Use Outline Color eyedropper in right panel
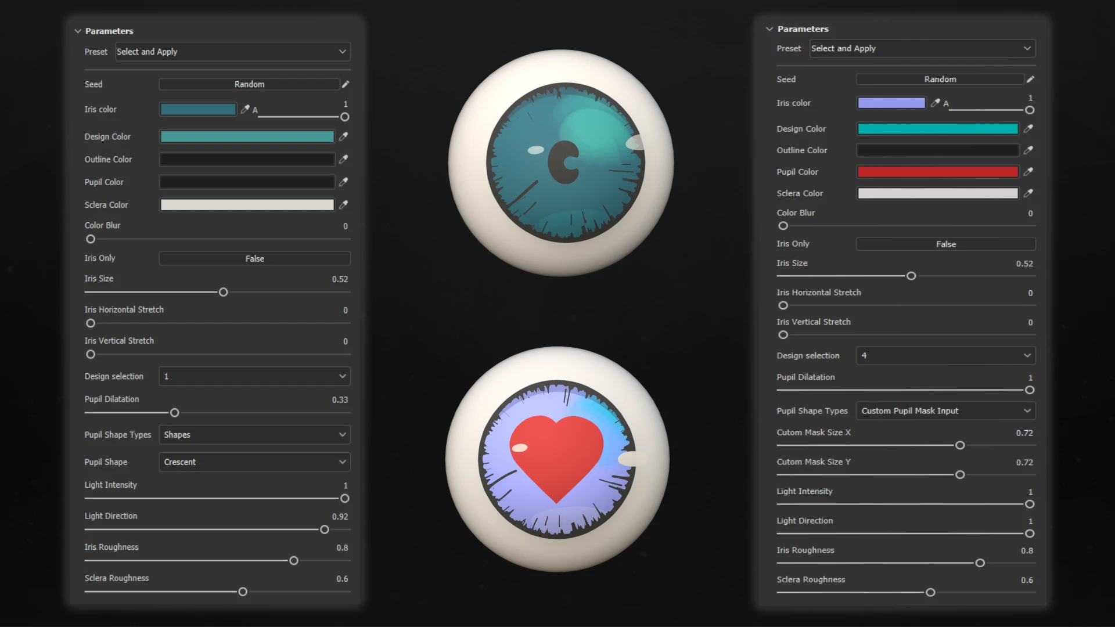 (1028, 150)
